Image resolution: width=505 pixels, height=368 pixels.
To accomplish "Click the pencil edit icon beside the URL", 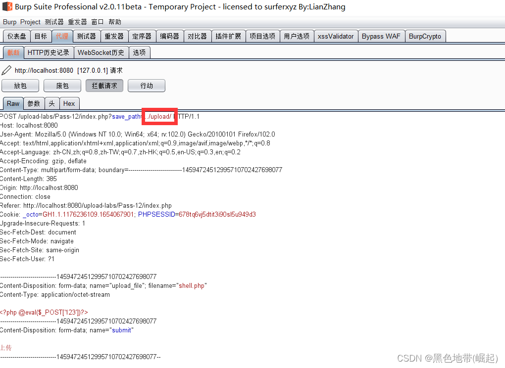I will click(x=6, y=70).
